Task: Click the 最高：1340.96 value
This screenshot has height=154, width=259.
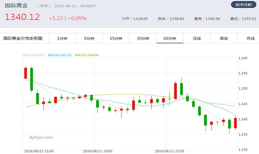Action: 207,19
